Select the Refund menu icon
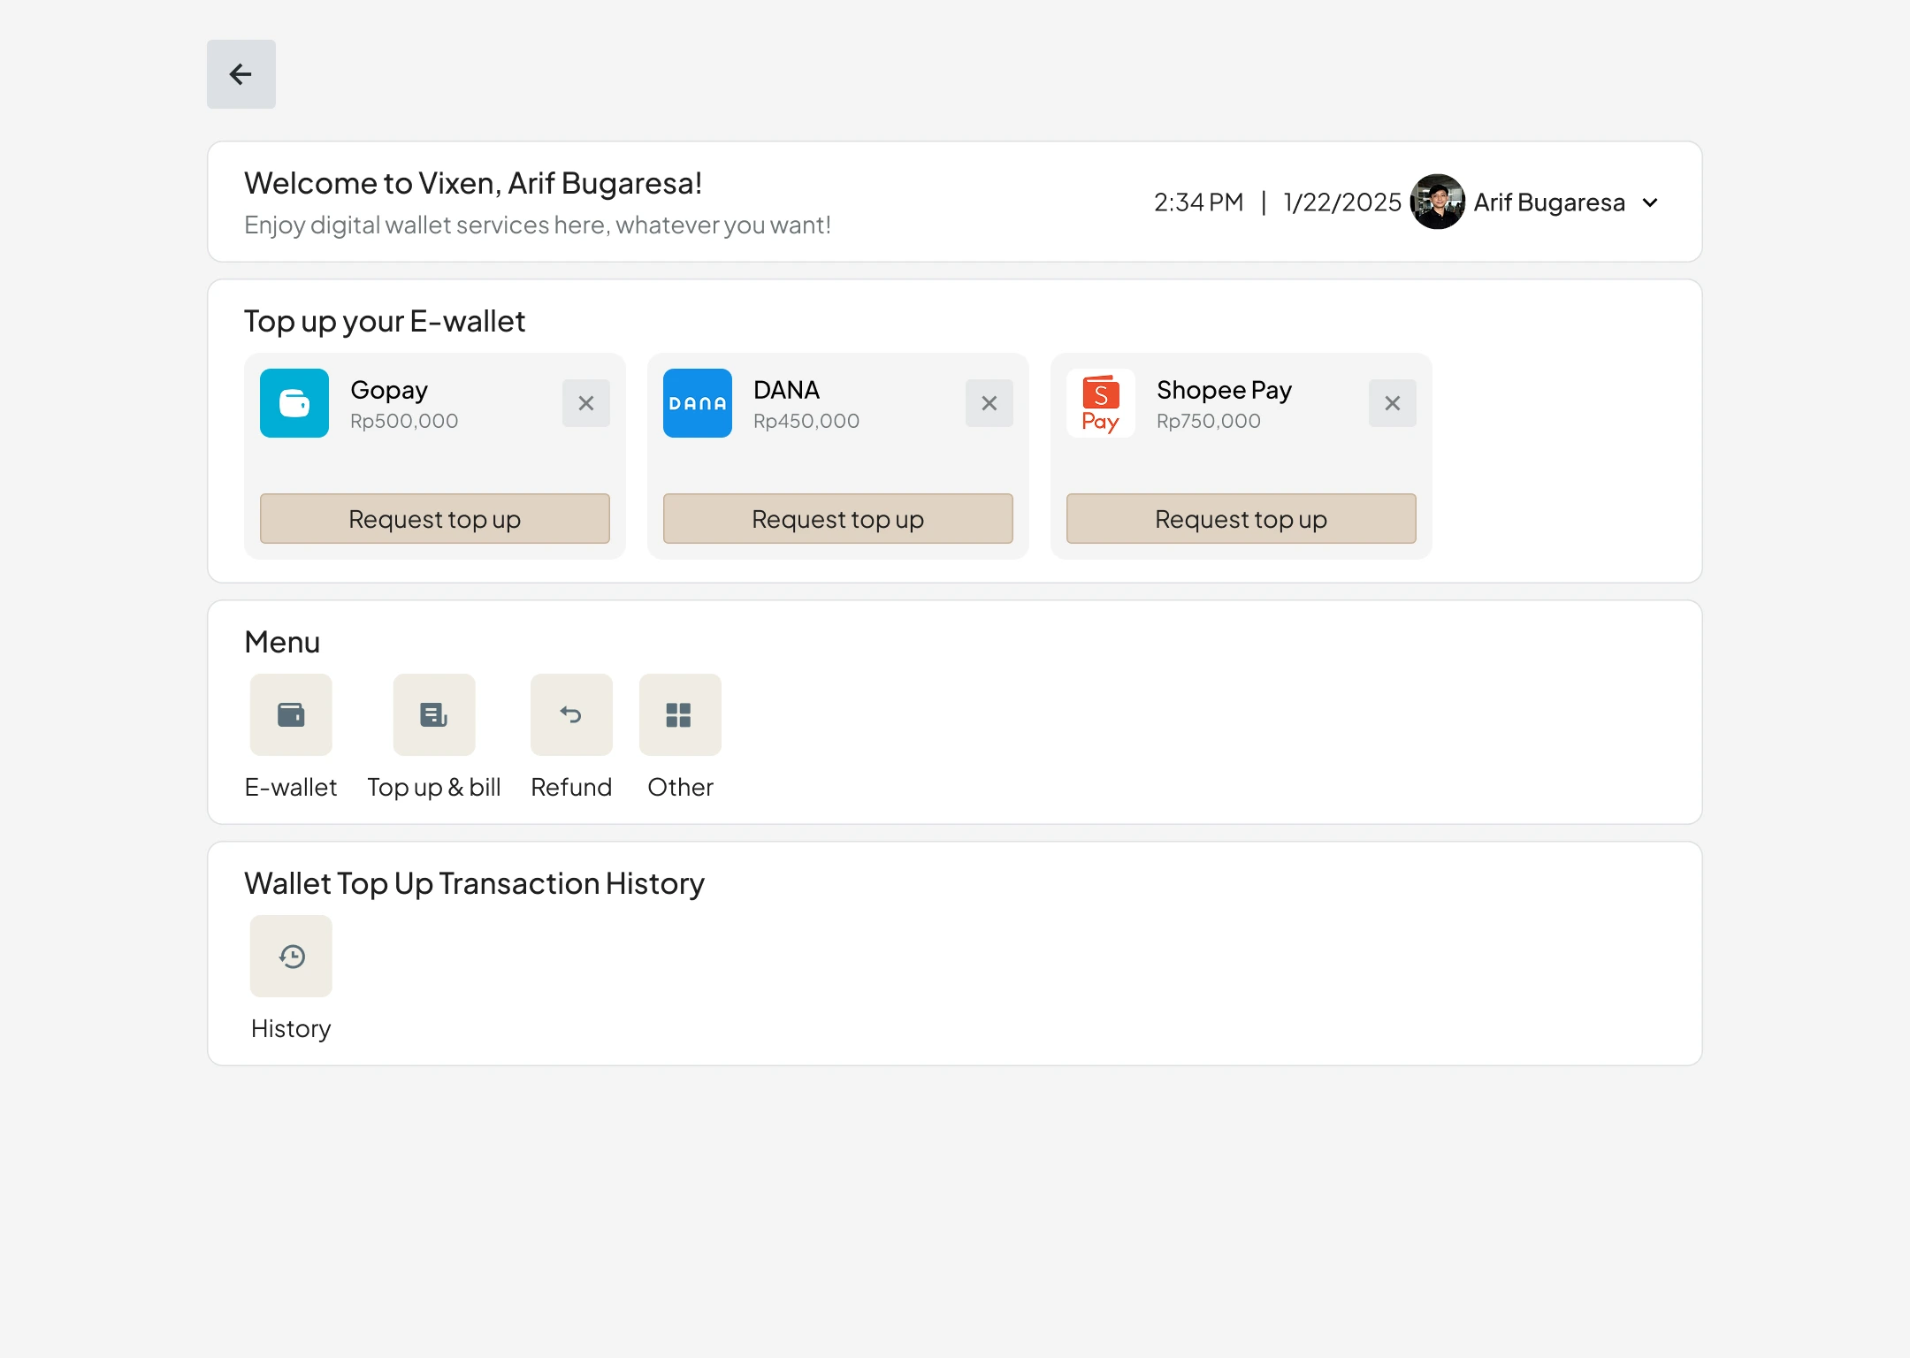This screenshot has height=1358, width=1910. click(x=571, y=714)
